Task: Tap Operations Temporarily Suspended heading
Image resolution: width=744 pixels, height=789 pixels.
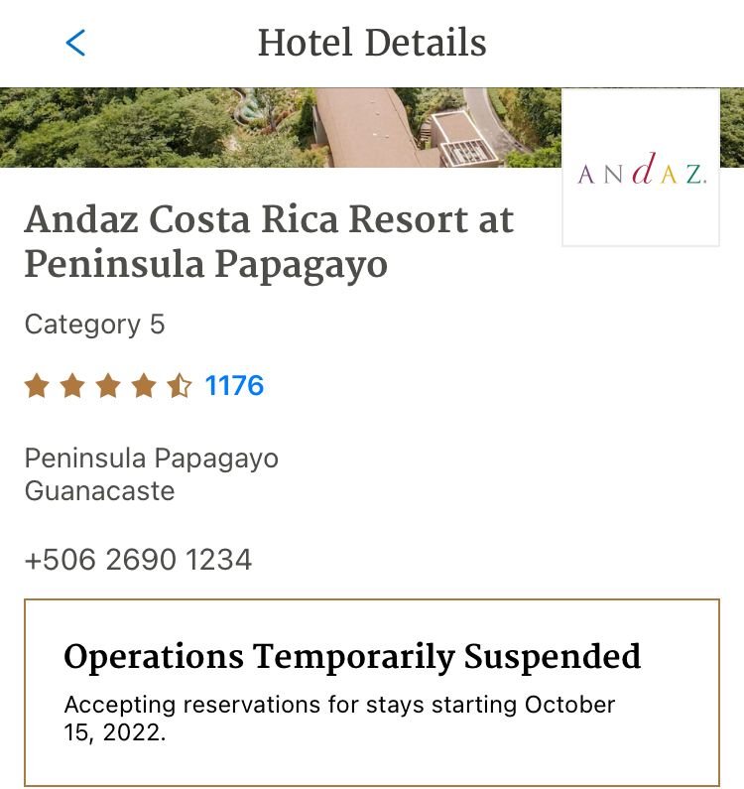Action: [352, 657]
